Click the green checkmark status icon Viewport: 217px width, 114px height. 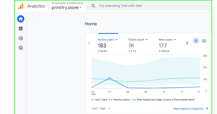[x=204, y=41]
